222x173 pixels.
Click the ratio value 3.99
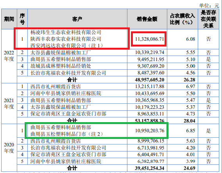[x=190, y=161]
